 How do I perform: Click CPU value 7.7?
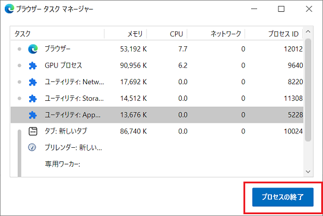coord(183,49)
